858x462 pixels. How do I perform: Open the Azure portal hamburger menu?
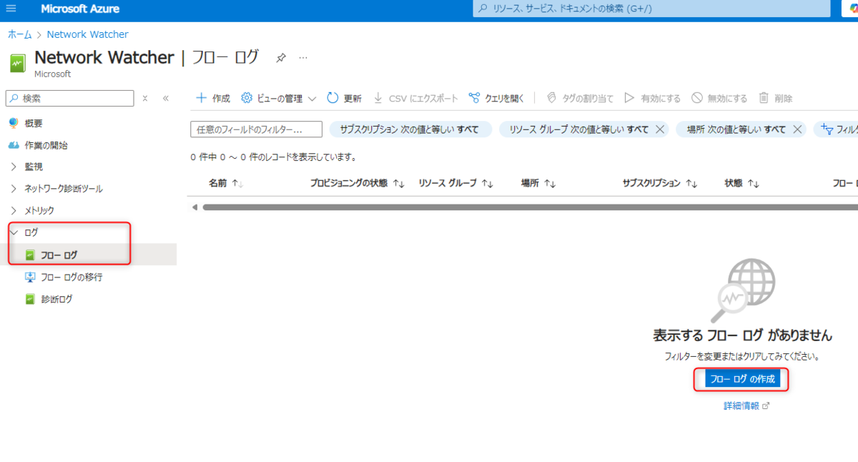[x=11, y=9]
